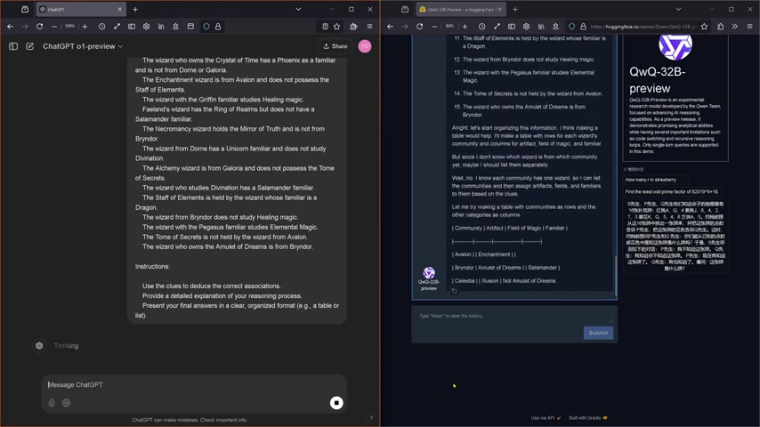Start a new chat with pencil icon
This screenshot has width=760, height=427.
[29, 46]
